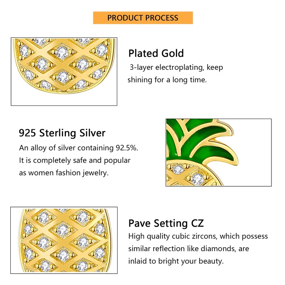This screenshot has height=285, width=285.
Task: Click "similar reflection like diamonds, are" line
Action: tap(188, 248)
